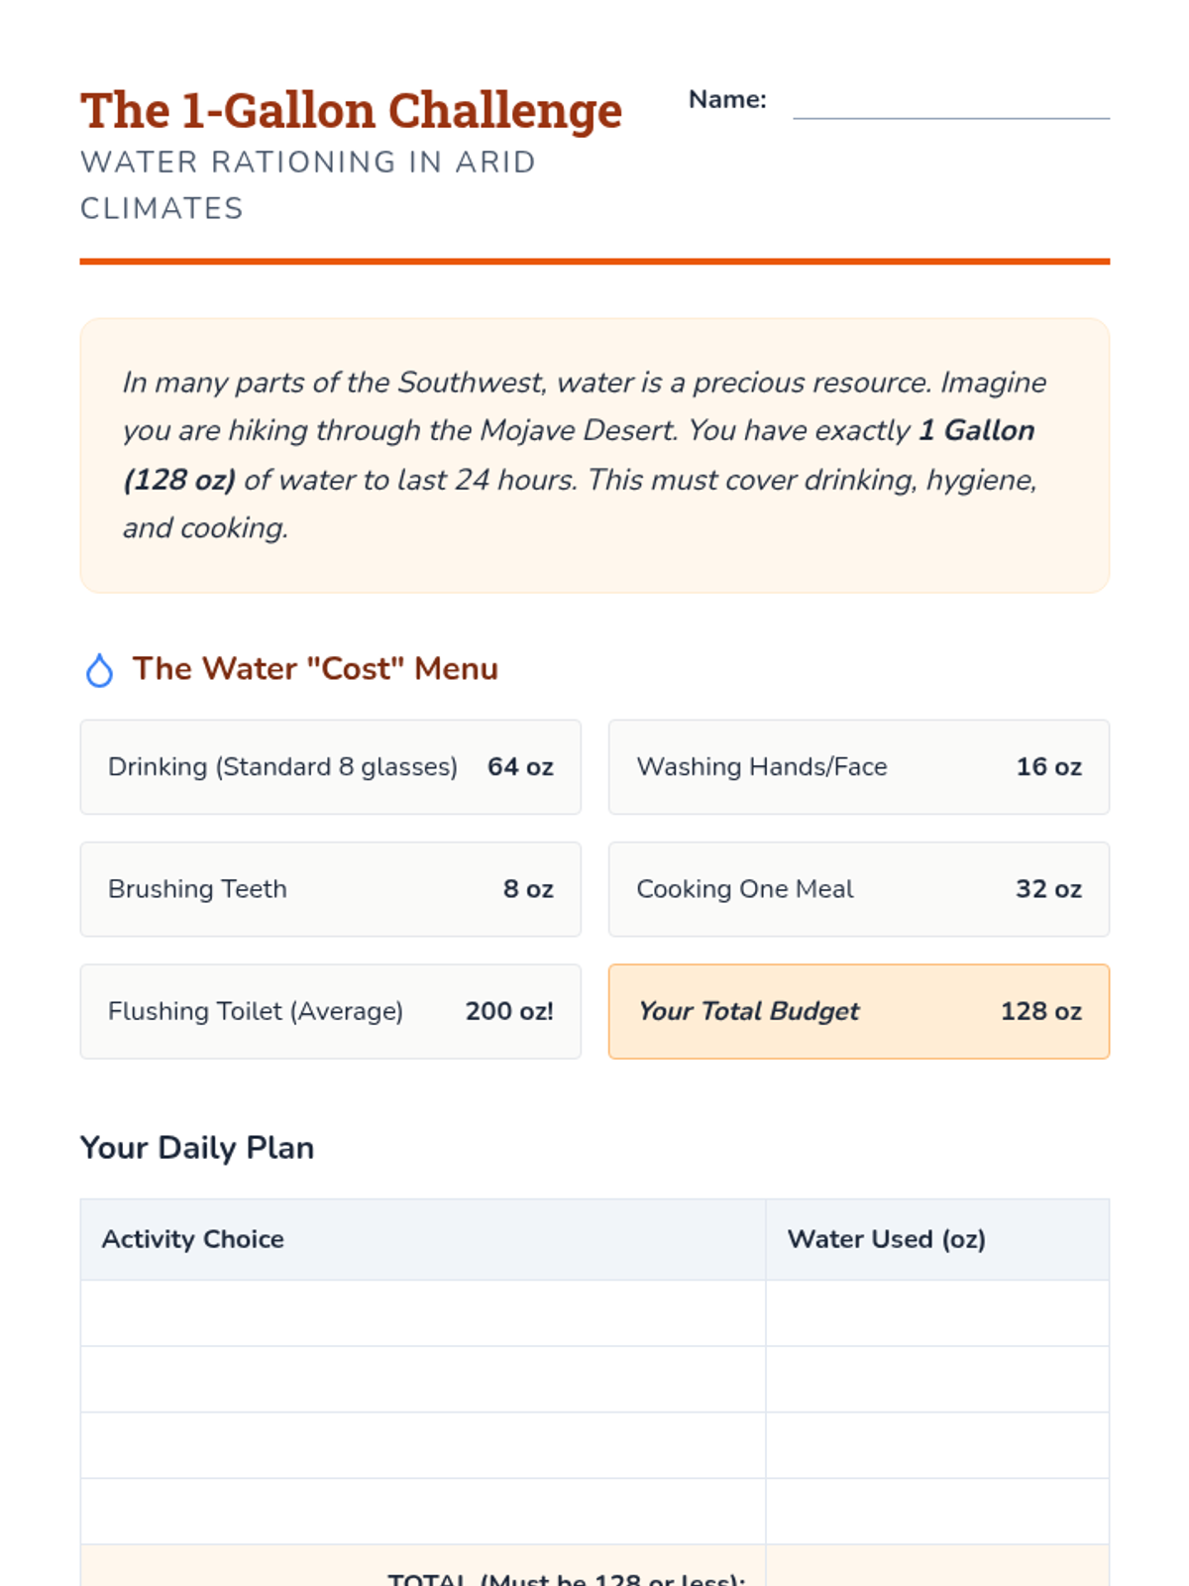Choose the Brushing Teeth menu card
The height and width of the screenshot is (1586, 1189).
330,889
